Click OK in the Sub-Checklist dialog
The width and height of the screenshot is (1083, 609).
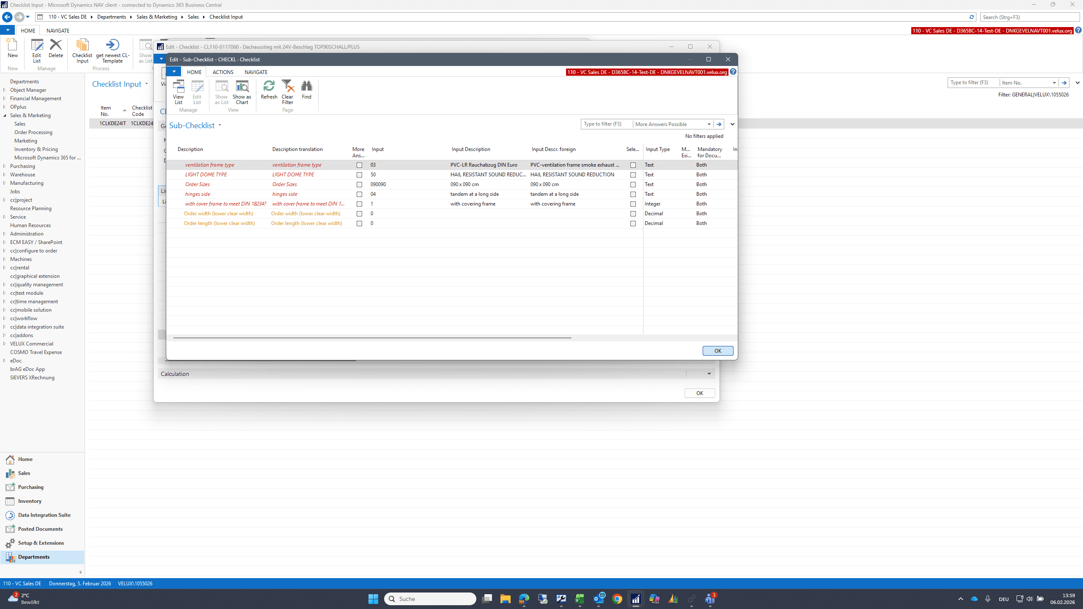(718, 351)
